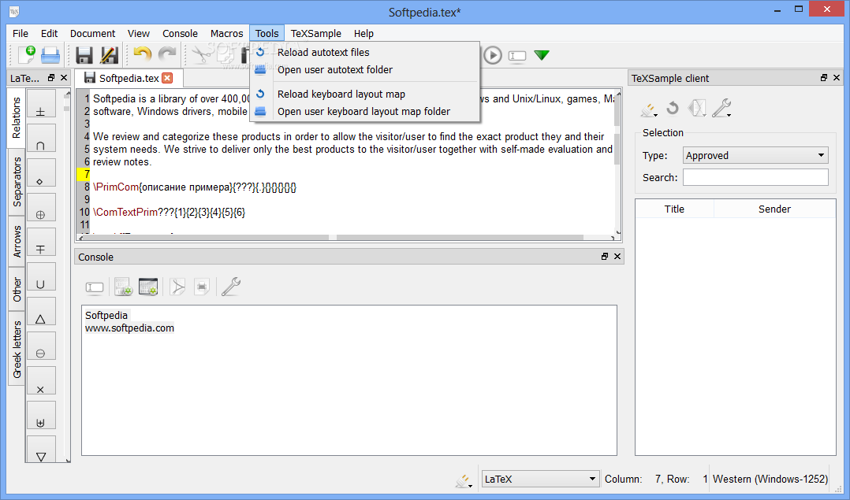Click the Save As floppy-with-pencil icon
The height and width of the screenshot is (500, 850).
(x=109, y=55)
